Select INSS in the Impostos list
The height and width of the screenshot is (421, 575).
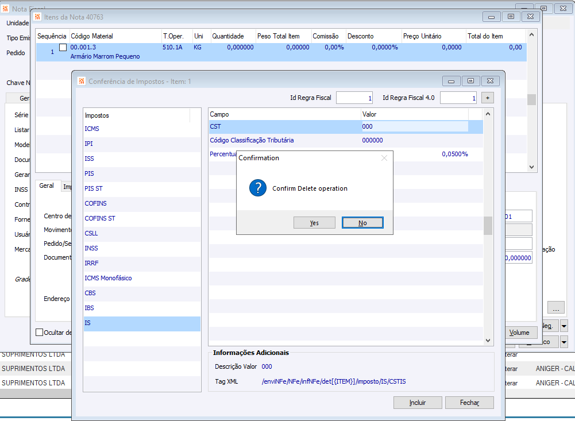point(142,248)
